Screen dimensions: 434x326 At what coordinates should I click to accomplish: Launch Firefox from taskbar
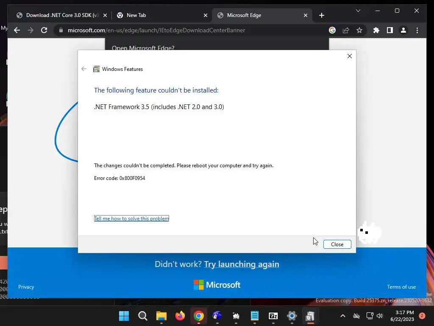[x=180, y=316]
